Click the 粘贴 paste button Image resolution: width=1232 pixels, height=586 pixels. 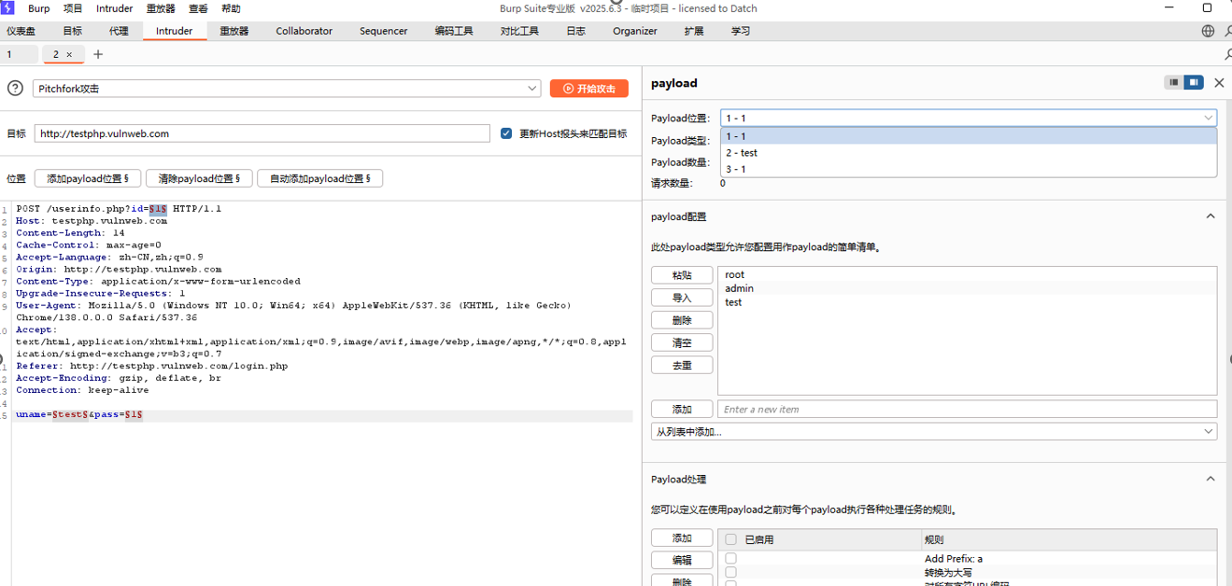pyautogui.click(x=682, y=275)
